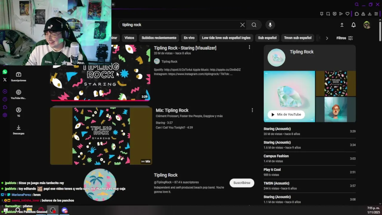The height and width of the screenshot is (215, 382).
Task: Open the Mix: Tipling Rock title
Action: coord(172,110)
